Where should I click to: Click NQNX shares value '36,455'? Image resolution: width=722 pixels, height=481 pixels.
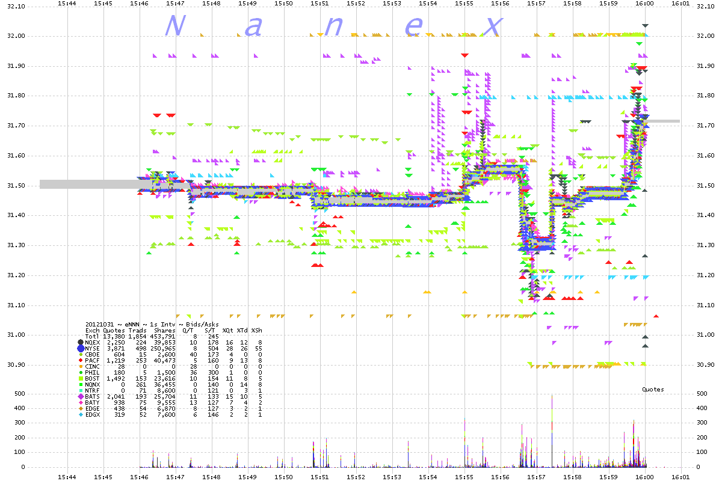(x=166, y=385)
